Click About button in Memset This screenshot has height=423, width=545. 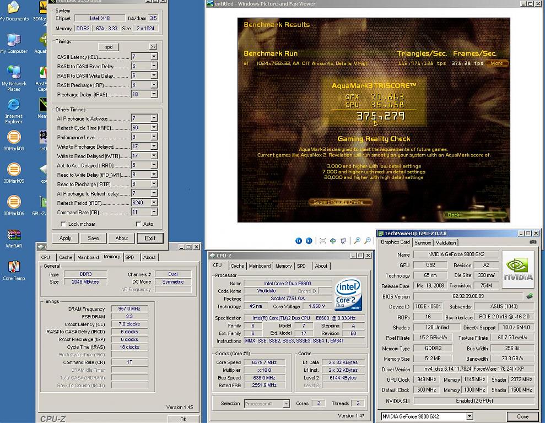tap(122, 238)
